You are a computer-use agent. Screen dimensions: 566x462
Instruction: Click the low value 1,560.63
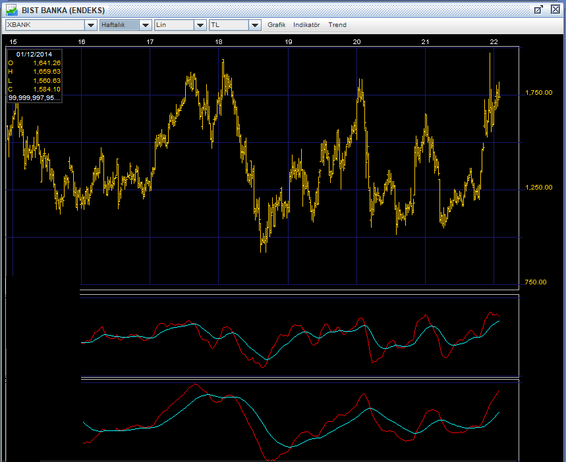[x=47, y=81]
